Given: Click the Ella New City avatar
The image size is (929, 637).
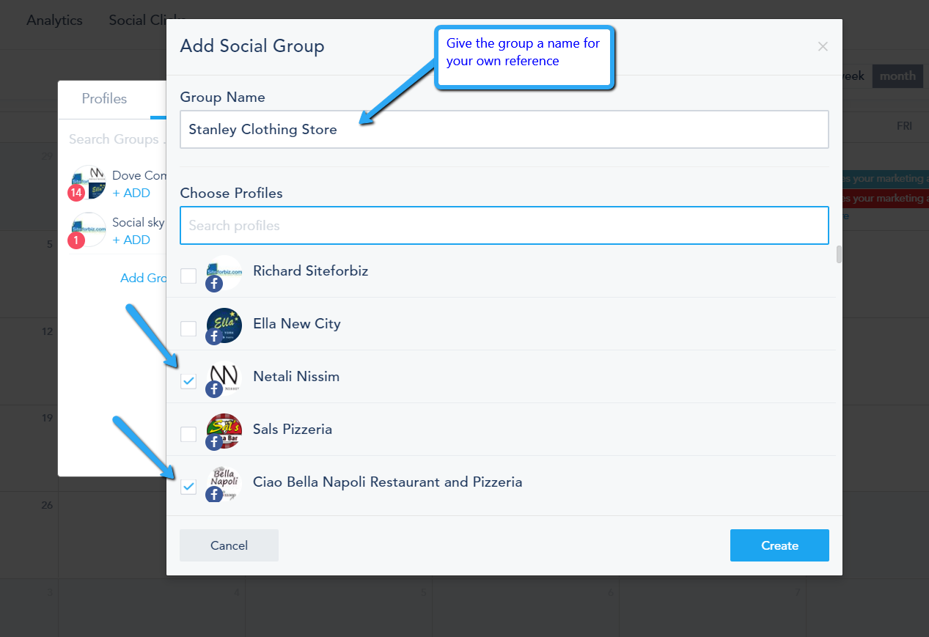Looking at the screenshot, I should coord(224,325).
